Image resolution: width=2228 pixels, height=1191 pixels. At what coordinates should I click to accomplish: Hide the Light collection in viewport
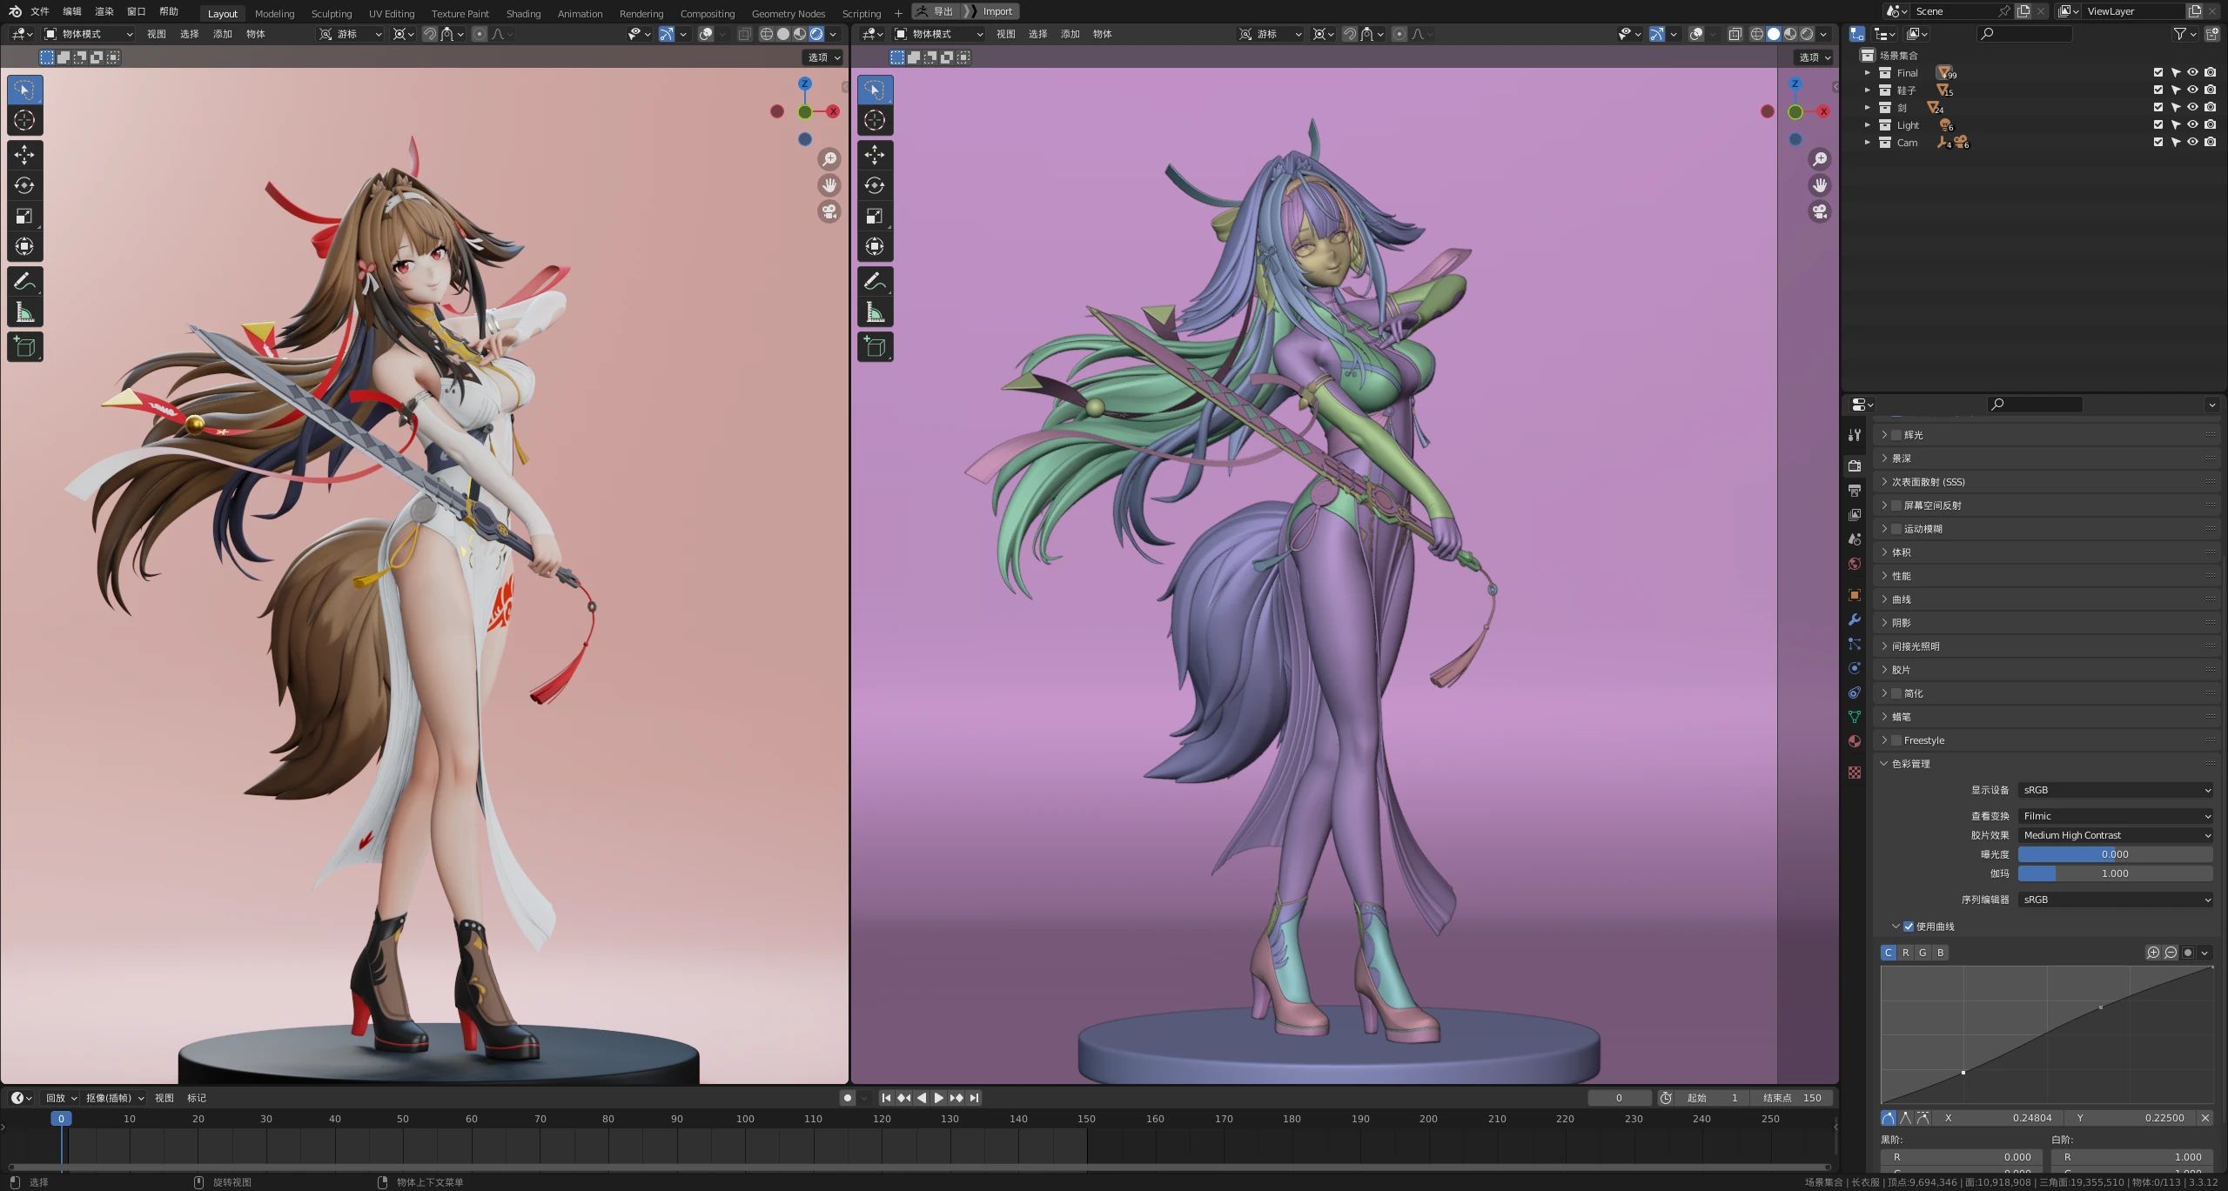(x=2192, y=125)
